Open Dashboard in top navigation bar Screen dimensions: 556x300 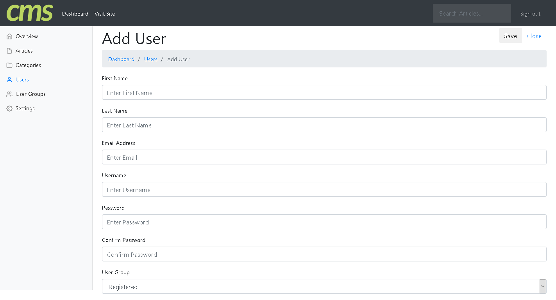pos(75,14)
